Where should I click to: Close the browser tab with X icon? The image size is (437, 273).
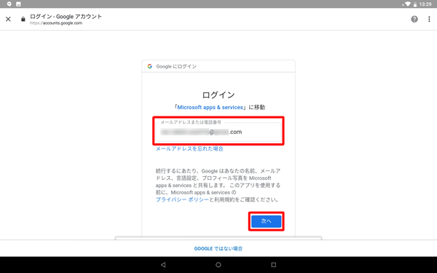pyautogui.click(x=8, y=19)
